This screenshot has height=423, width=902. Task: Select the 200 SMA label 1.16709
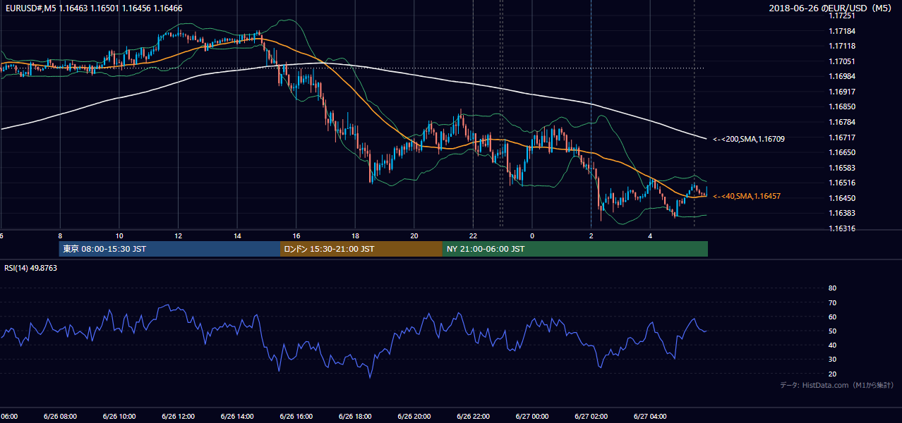tap(748, 139)
